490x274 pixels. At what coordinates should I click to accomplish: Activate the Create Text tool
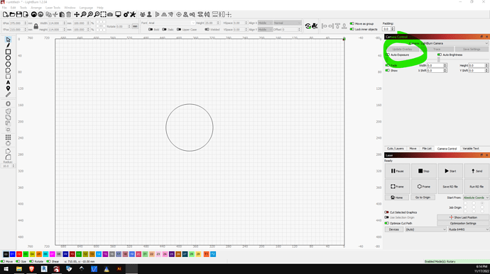click(x=8, y=83)
